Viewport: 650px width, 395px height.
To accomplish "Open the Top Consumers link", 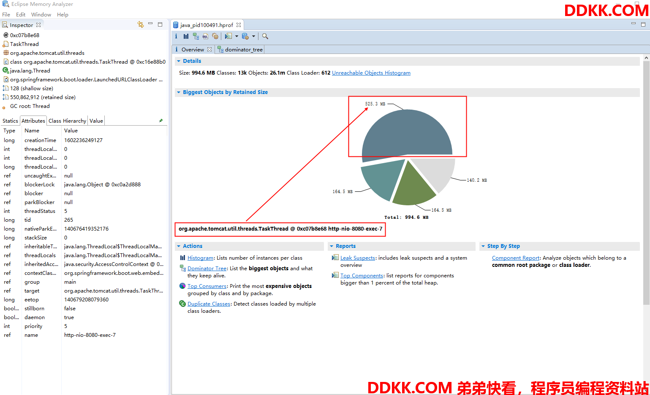I will tap(207, 286).
